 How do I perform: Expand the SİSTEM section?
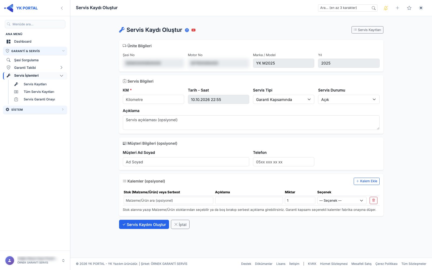coord(35,110)
